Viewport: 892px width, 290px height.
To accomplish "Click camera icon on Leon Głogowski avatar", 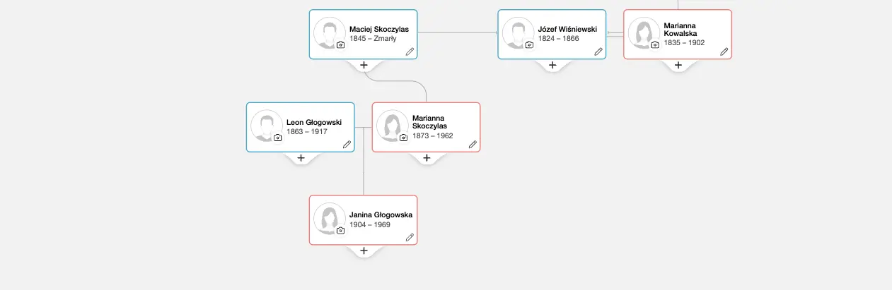I will 278,138.
